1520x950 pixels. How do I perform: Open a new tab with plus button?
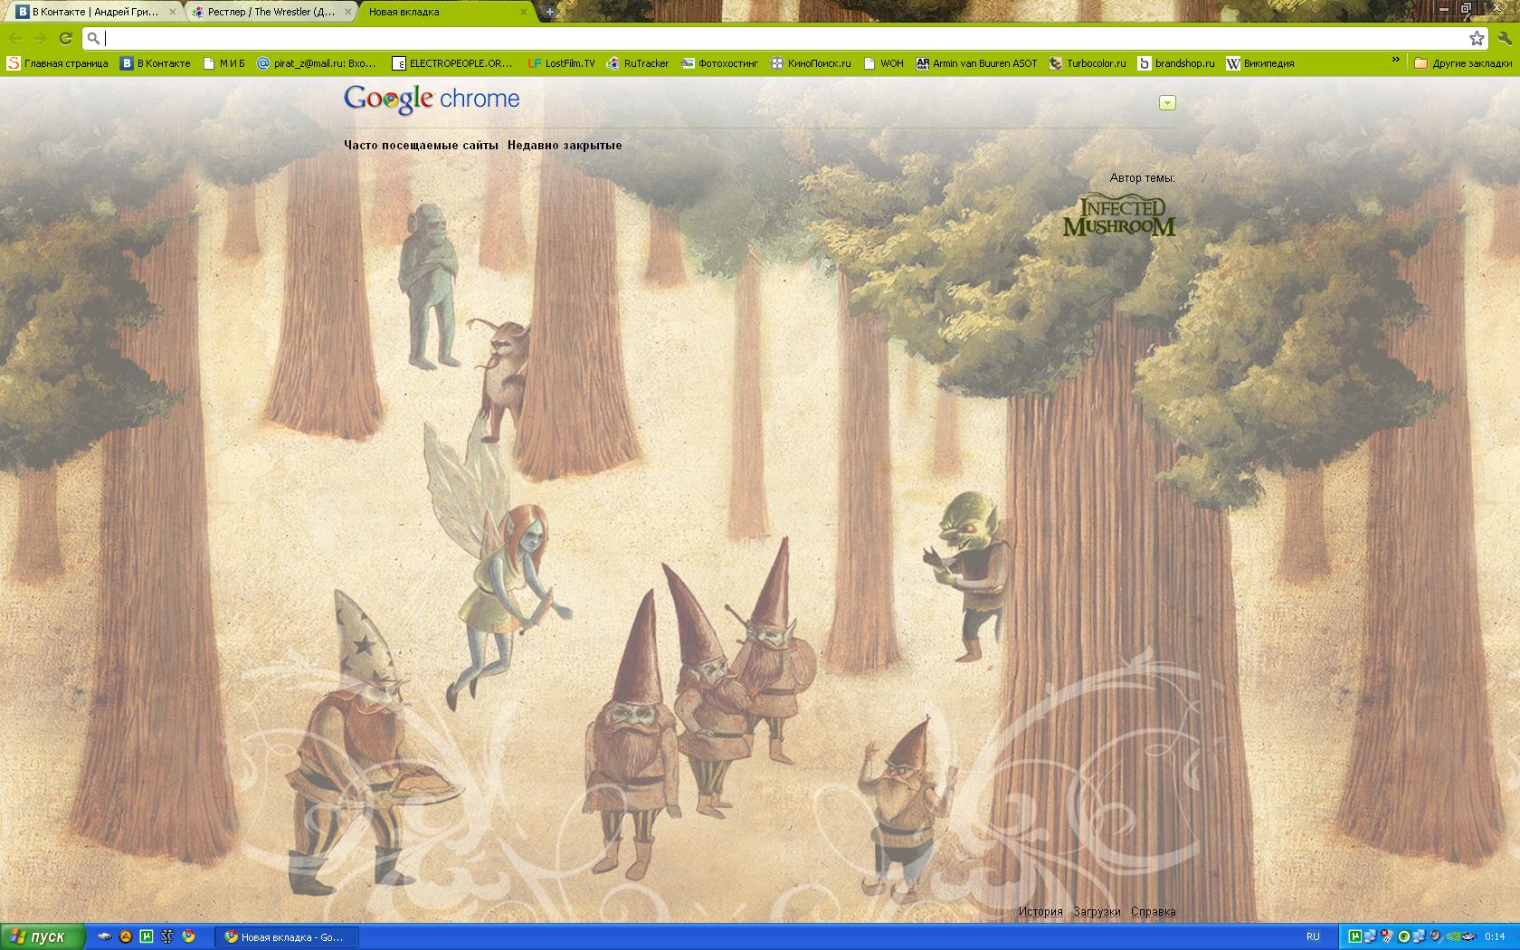(549, 12)
